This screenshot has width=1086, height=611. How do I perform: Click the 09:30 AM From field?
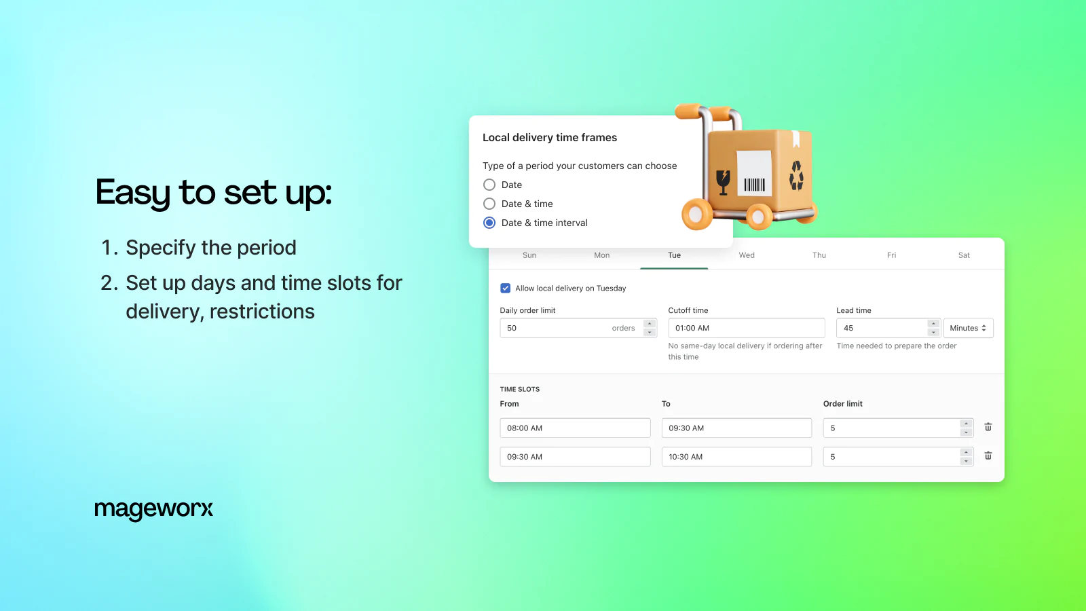pyautogui.click(x=576, y=457)
